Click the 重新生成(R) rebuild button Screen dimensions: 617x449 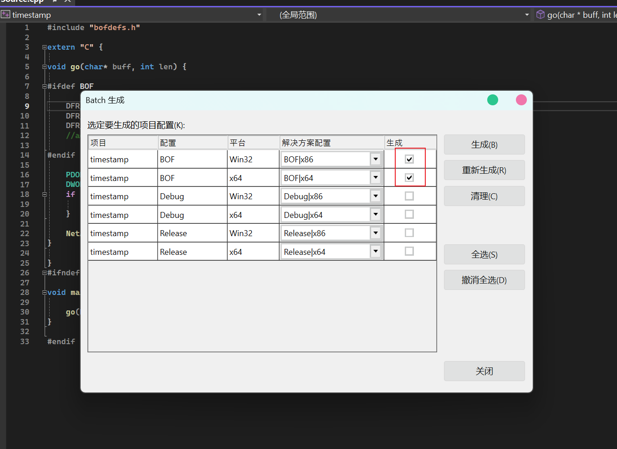[x=484, y=170]
